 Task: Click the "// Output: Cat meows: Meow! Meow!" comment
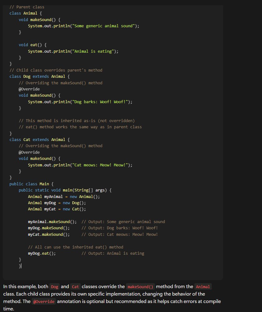120,235
